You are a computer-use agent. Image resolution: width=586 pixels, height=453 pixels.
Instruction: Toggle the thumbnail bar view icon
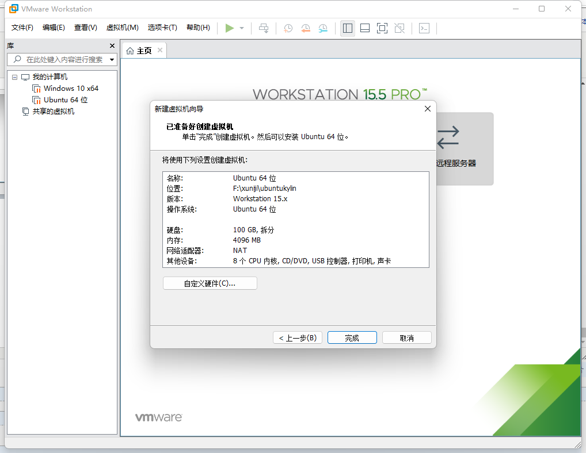pos(365,28)
